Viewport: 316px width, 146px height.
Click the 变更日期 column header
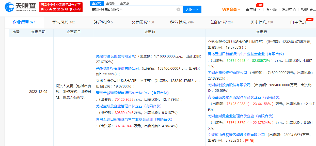(38, 32)
